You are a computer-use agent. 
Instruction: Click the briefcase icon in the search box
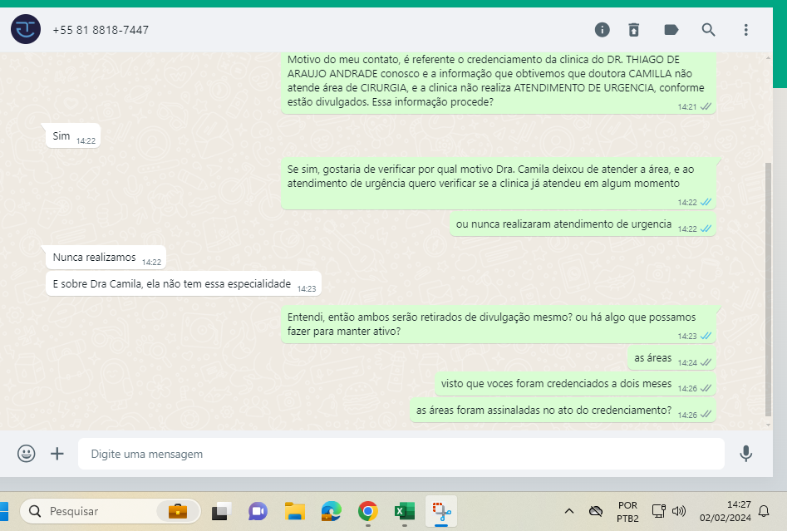click(x=178, y=511)
